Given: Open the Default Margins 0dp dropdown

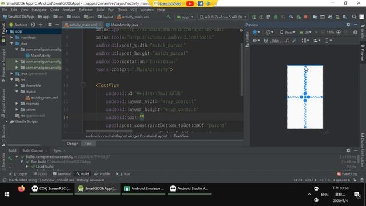Looking at the screenshot, I should (275, 41).
